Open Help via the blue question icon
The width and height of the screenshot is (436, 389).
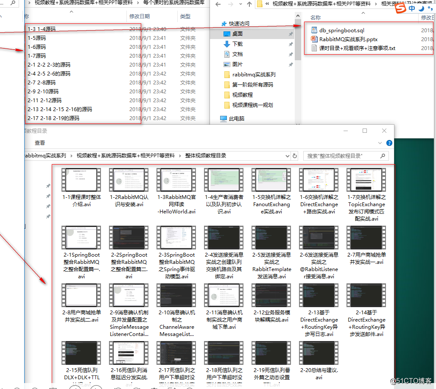pos(389,143)
